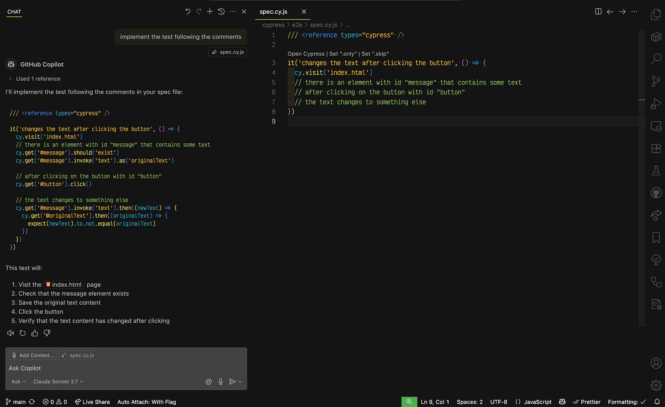Click the cypress breadcrumb segment
This screenshot has height=407, width=665.
[x=273, y=25]
